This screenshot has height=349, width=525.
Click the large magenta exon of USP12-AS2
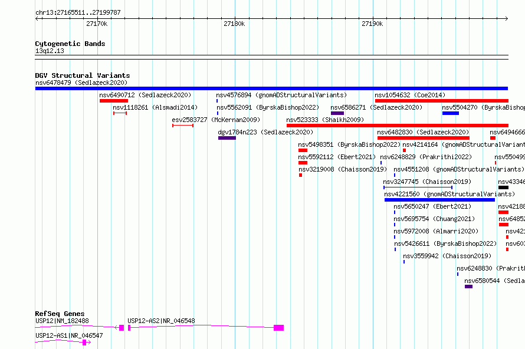pyautogui.click(x=278, y=328)
